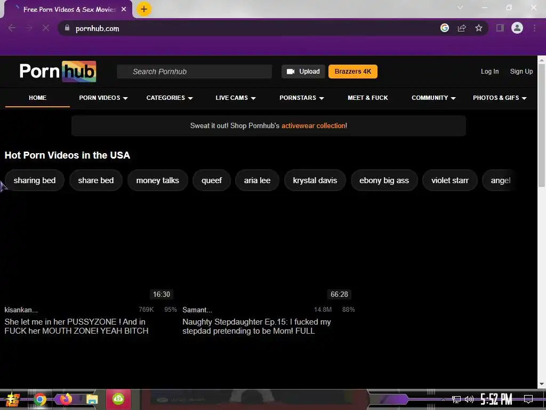The image size is (546, 410).
Task: Click the orange Brazzers 4K button
Action: tap(353, 72)
